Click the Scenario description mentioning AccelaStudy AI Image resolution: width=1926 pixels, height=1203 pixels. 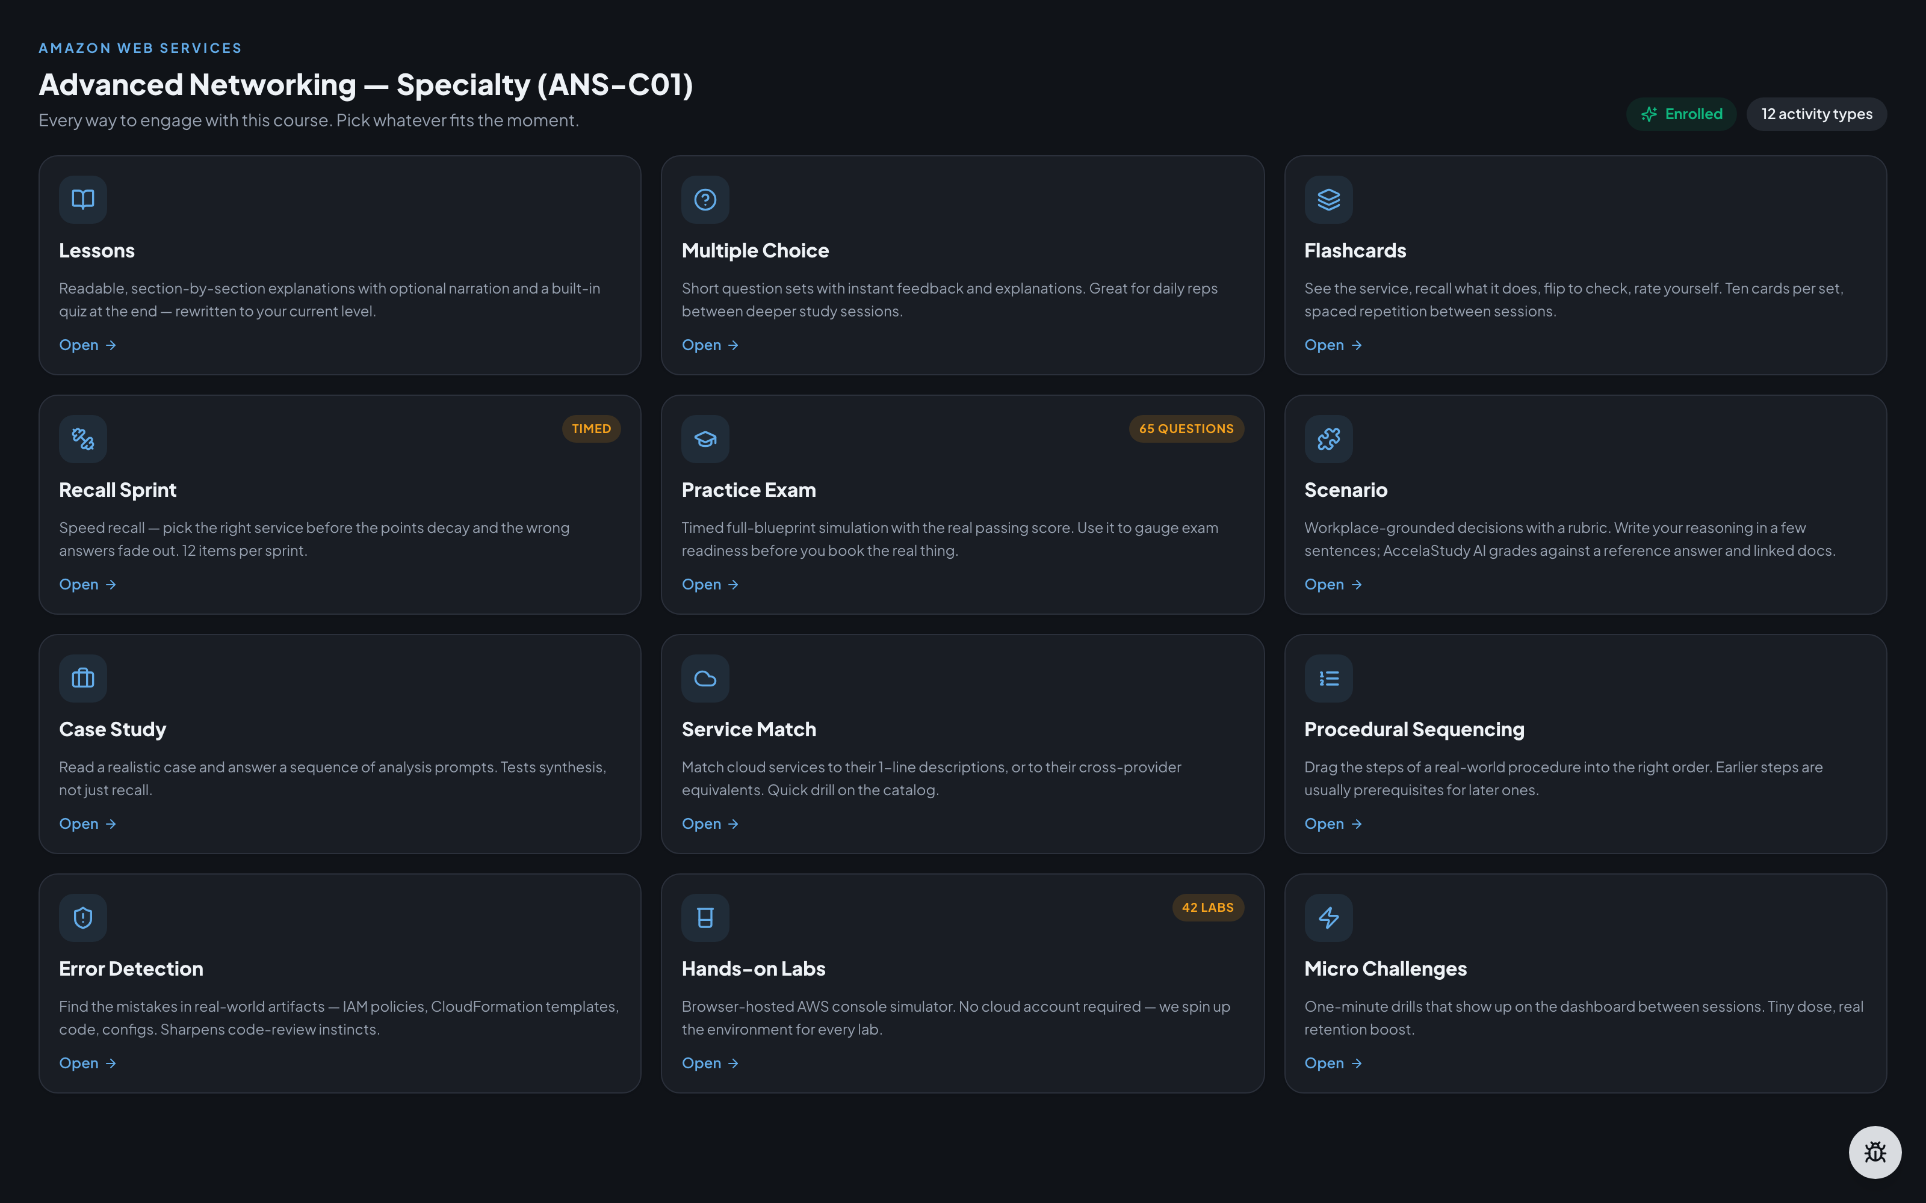(x=1570, y=540)
